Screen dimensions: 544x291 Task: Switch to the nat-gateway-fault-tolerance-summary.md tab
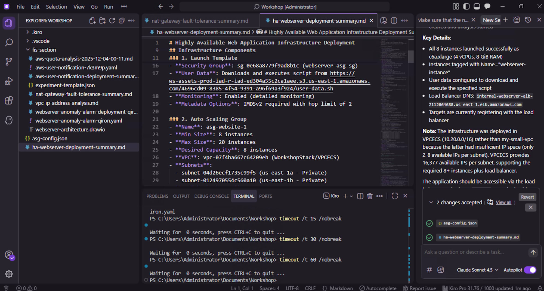click(200, 20)
